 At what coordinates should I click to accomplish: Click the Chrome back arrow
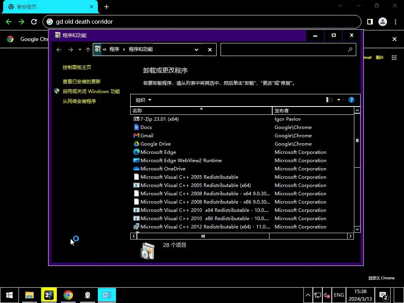(9, 22)
